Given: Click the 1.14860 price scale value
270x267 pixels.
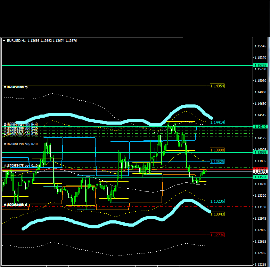Looking at the screenshot, I should [260, 92].
